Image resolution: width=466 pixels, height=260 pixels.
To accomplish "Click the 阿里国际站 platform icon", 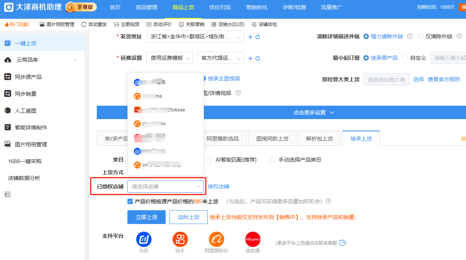I will (x=216, y=239).
